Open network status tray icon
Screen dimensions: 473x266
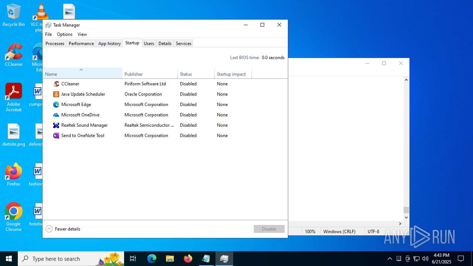pyautogui.click(x=416, y=259)
